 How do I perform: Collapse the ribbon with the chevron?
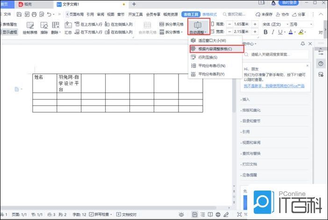(321, 14)
